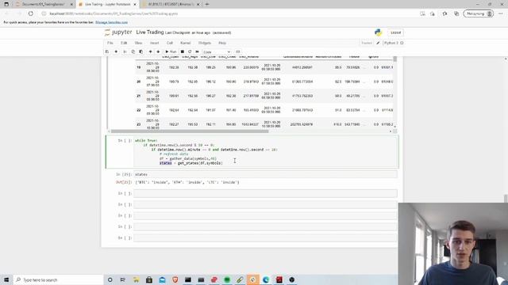Open the View menu
Image resolution: width=508 pixels, height=285 pixels.
point(138,43)
